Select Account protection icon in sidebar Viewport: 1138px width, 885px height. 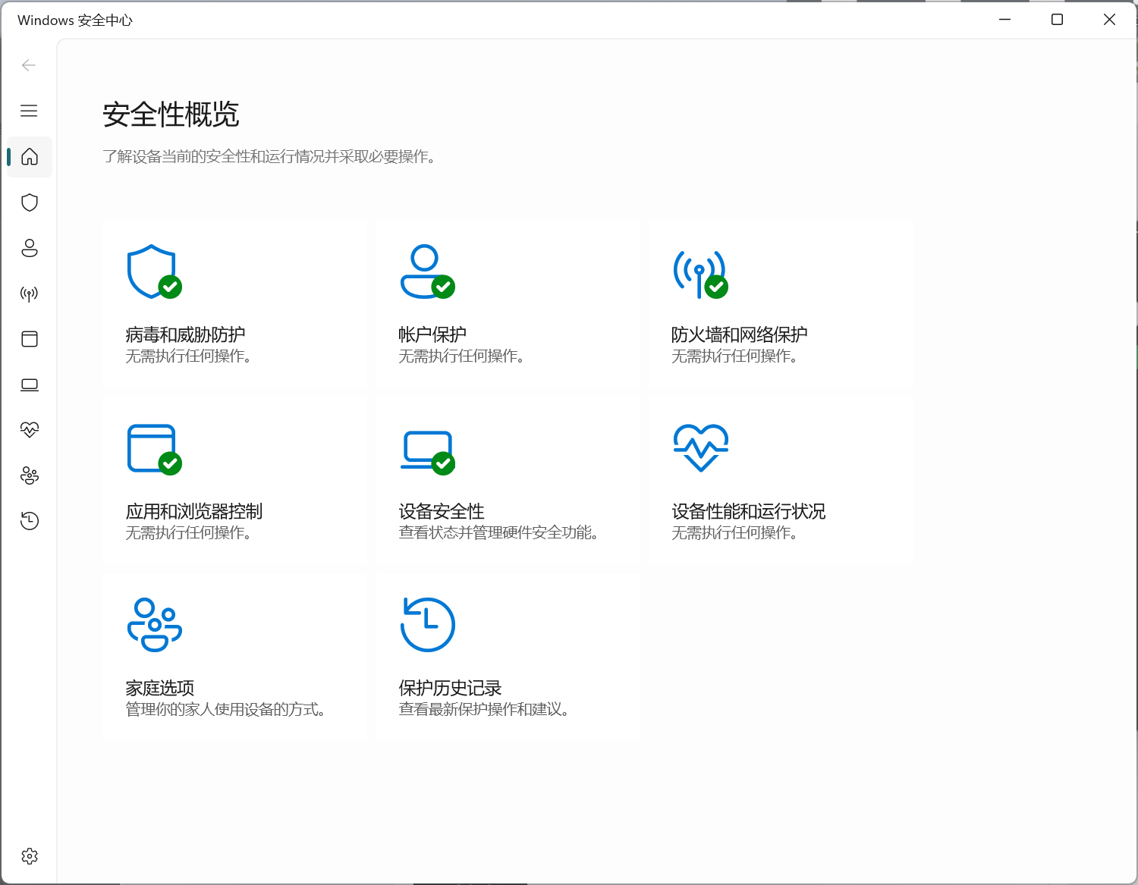tap(30, 248)
